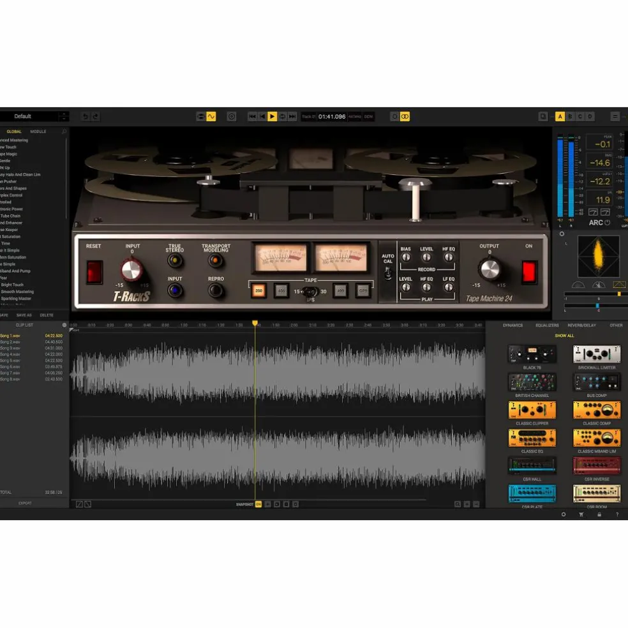Click the PLAY LF EQ trim knob

point(449,287)
